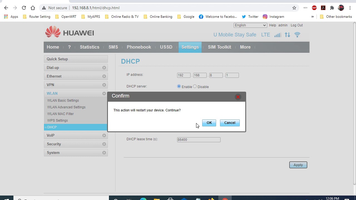The image size is (356, 200).
Task: Open the Online Radio & TV bookmark folder
Action: tap(122, 17)
